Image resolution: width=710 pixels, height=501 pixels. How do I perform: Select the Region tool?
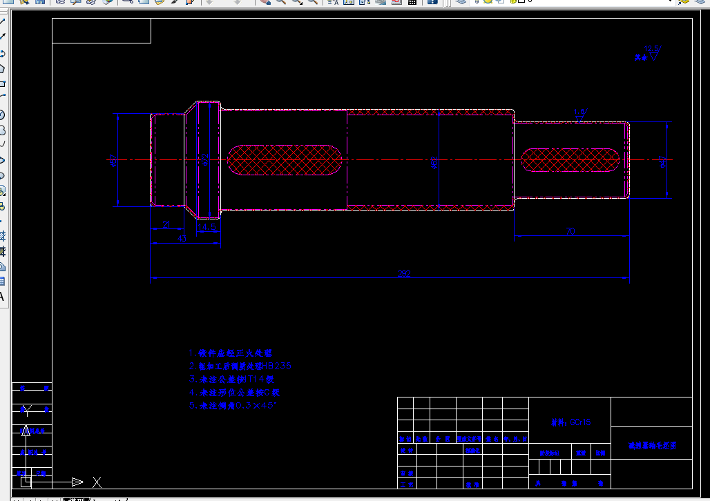[x=2, y=266]
